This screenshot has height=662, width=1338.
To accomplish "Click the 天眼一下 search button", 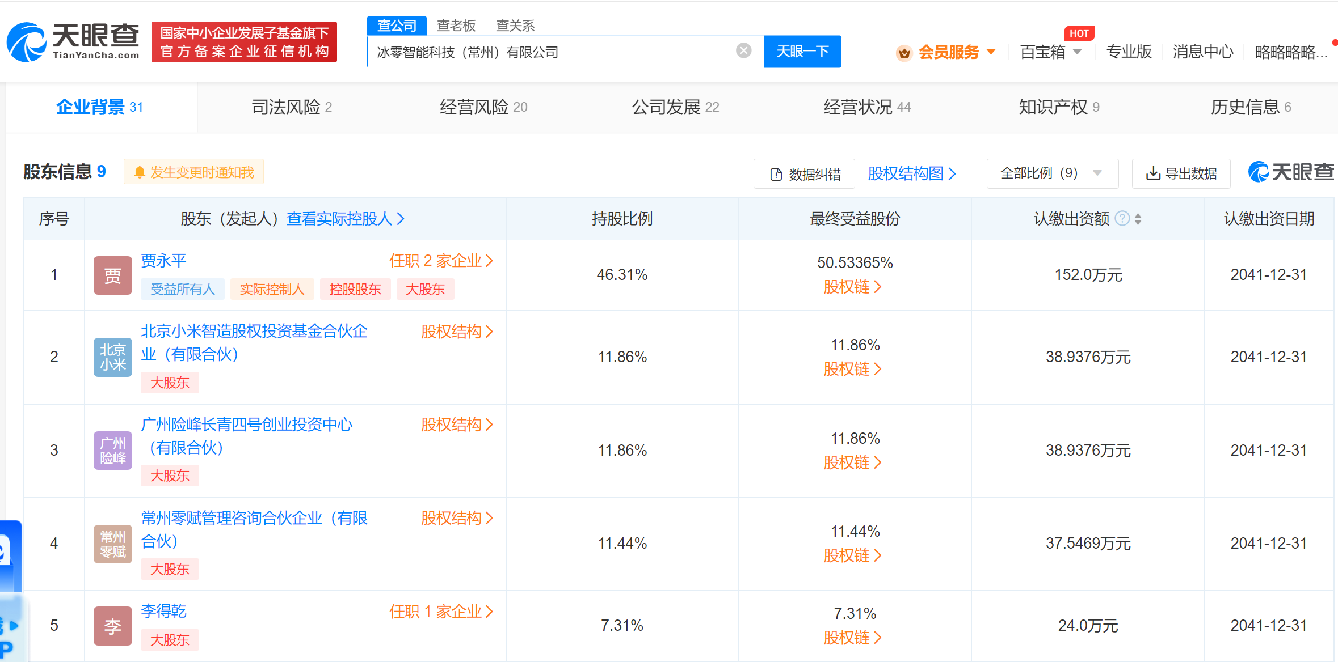I will coord(802,52).
